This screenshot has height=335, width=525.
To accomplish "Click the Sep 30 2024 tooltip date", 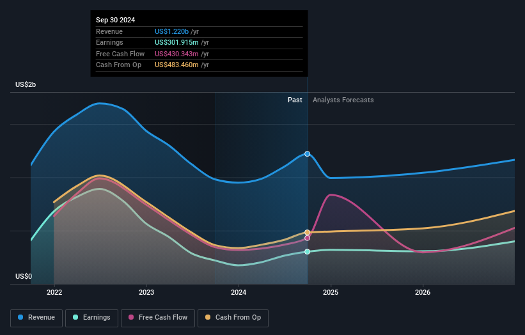I will pyautogui.click(x=116, y=20).
